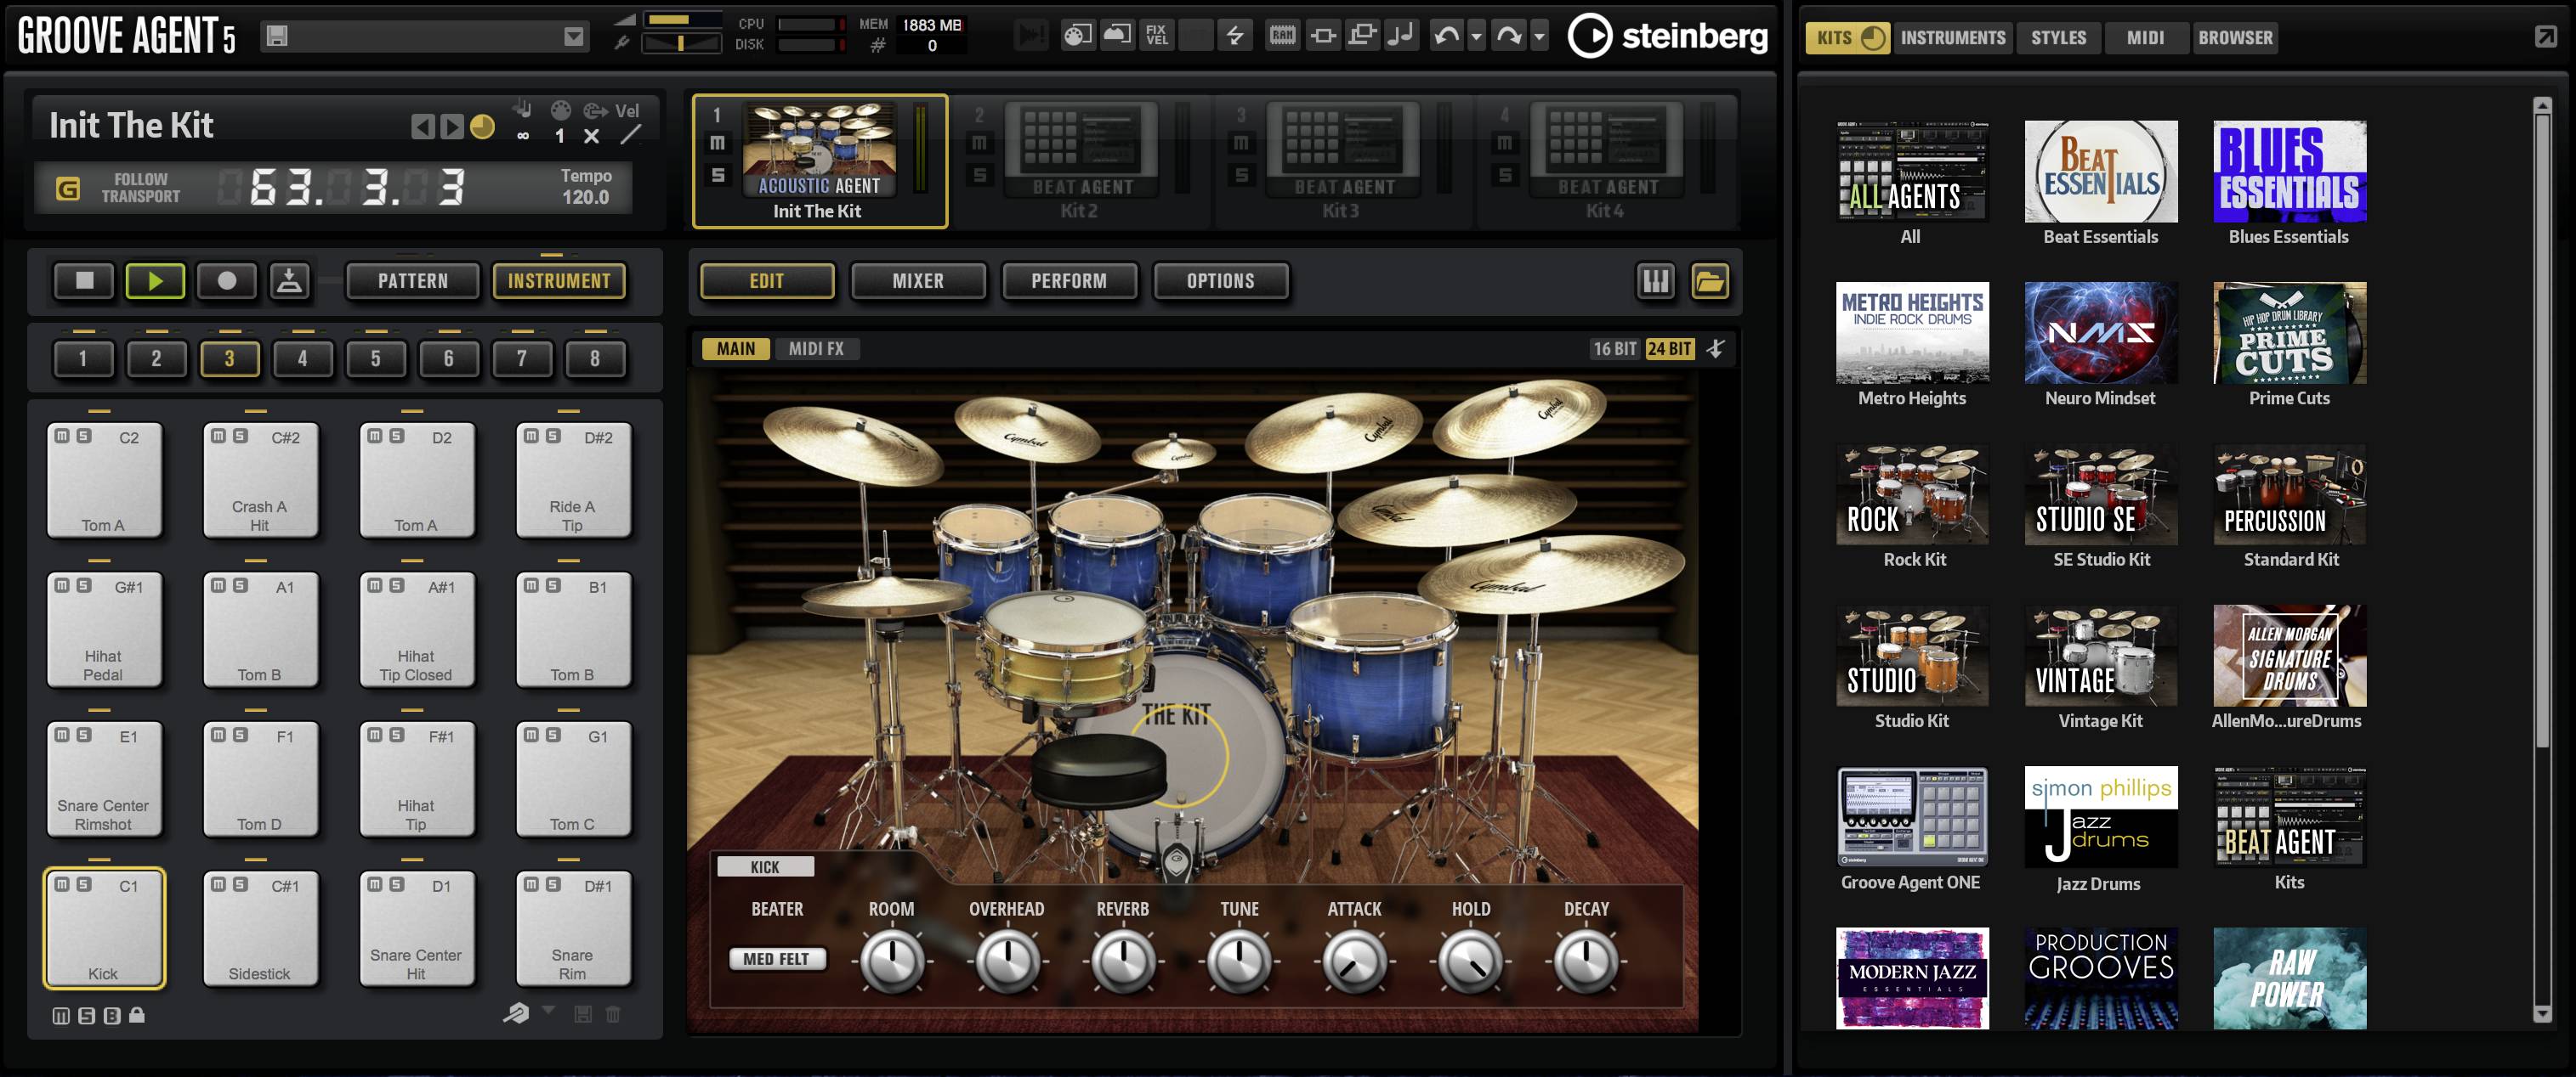The image size is (2576, 1077).
Task: Open the kit folder icon
Action: [1709, 281]
